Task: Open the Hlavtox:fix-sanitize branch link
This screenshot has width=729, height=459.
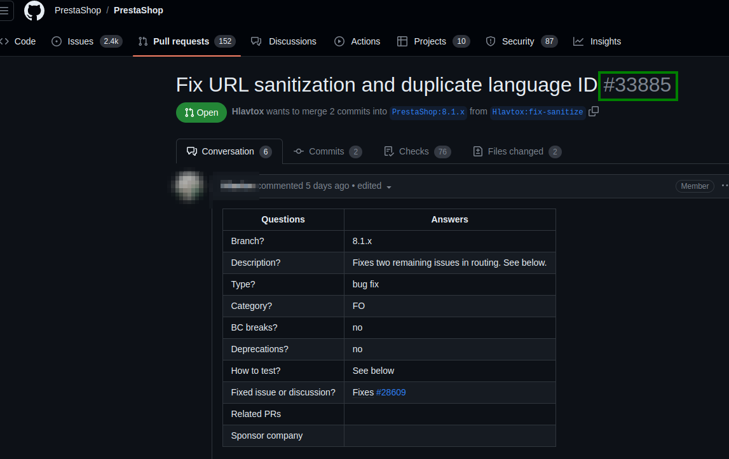Action: pyautogui.click(x=538, y=112)
